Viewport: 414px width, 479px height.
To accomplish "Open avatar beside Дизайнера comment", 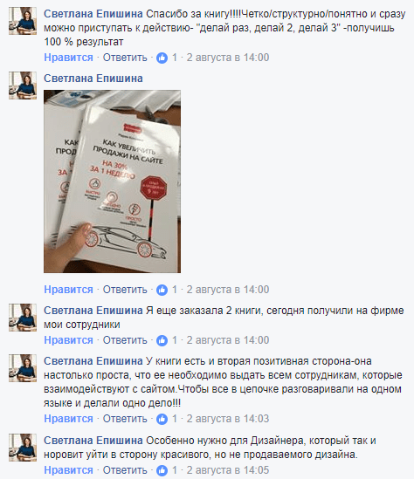I will coord(23,448).
